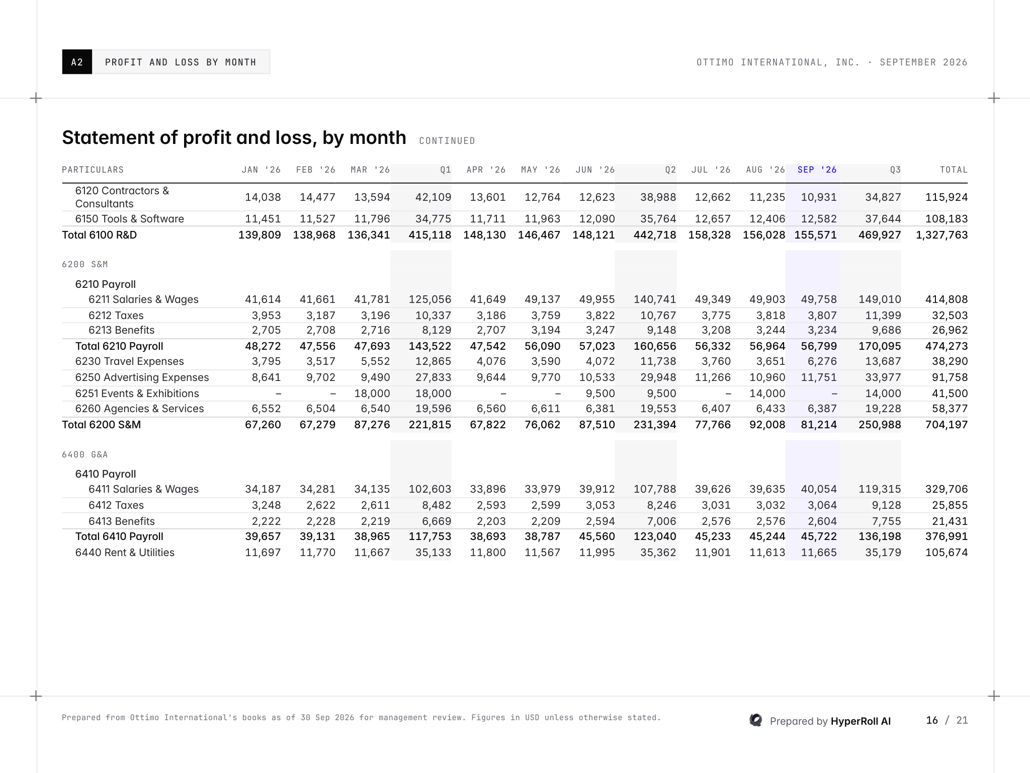Select the '6260 Agencies & Services' row label
The height and width of the screenshot is (773, 1030).
tap(139, 409)
